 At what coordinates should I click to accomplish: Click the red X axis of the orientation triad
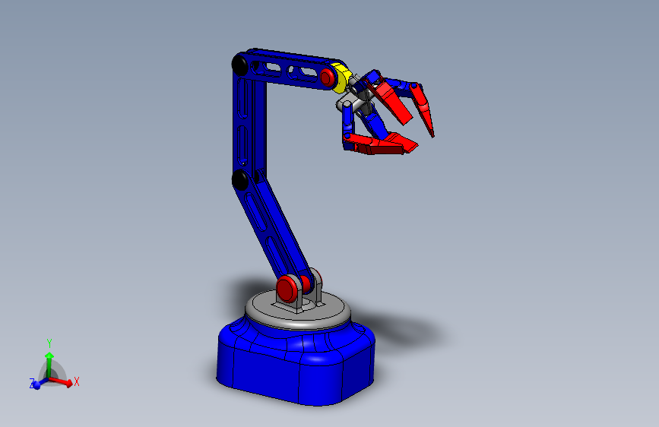click(62, 381)
